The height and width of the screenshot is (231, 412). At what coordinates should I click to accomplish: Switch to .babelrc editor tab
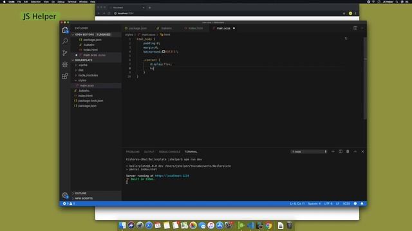[166, 28]
